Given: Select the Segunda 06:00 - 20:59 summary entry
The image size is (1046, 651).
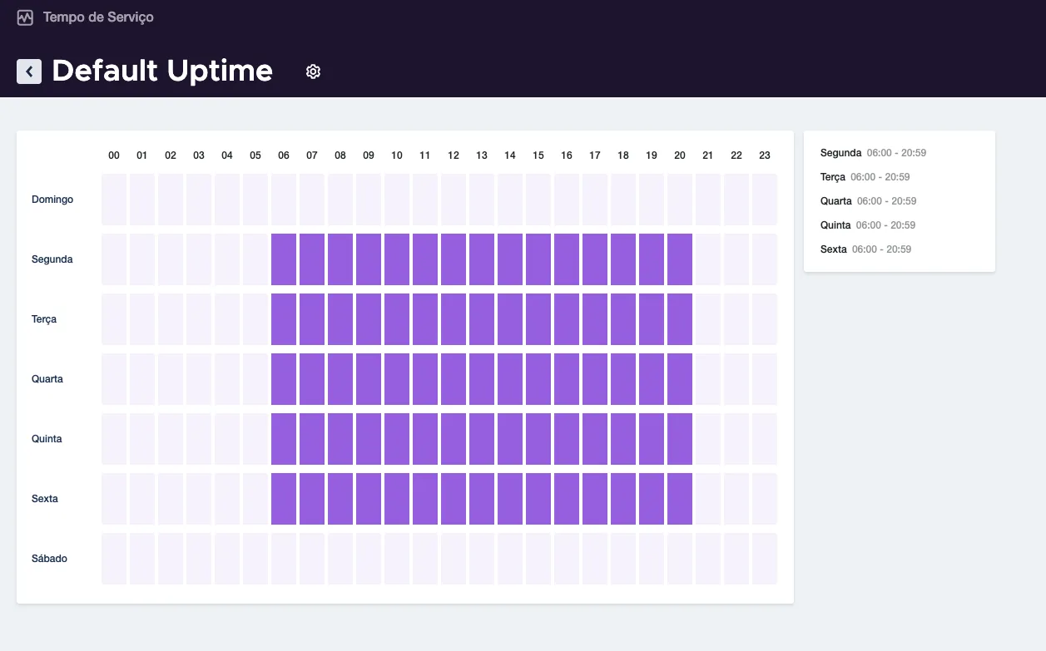Looking at the screenshot, I should pyautogui.click(x=873, y=153).
